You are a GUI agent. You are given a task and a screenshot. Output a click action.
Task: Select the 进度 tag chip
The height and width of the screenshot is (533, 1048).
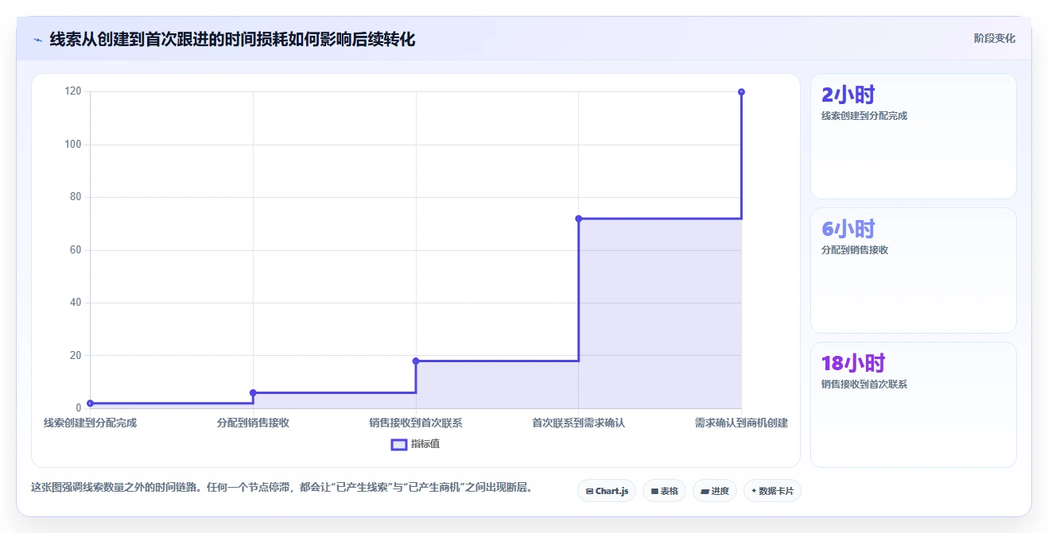pos(715,491)
